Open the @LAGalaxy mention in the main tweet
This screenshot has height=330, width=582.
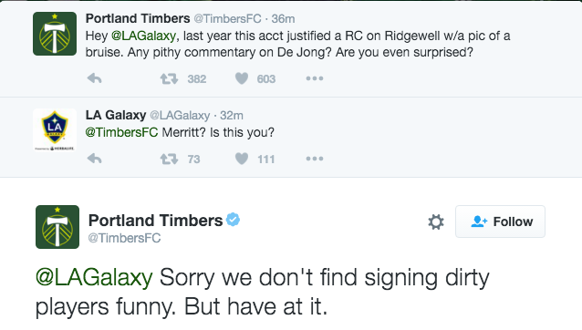click(x=94, y=277)
